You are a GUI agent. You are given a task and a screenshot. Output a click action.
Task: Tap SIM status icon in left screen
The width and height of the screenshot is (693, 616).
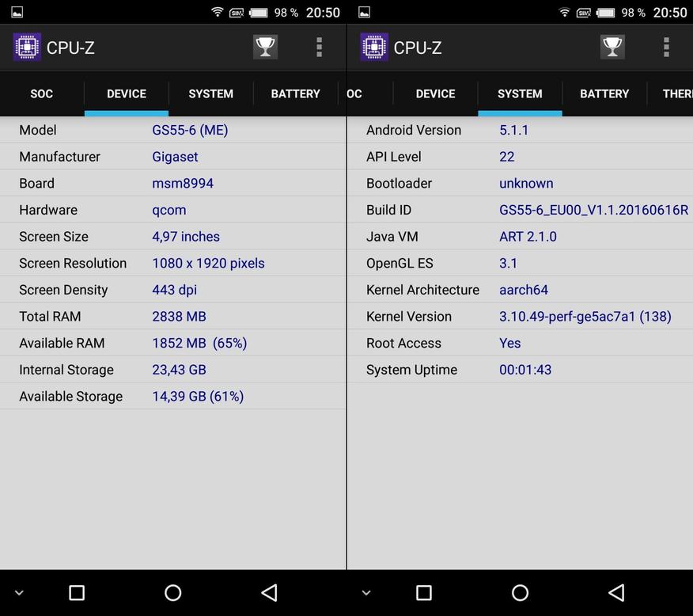(237, 13)
